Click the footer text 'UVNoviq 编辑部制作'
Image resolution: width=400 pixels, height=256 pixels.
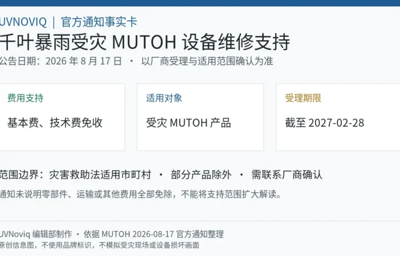[x=36, y=234]
